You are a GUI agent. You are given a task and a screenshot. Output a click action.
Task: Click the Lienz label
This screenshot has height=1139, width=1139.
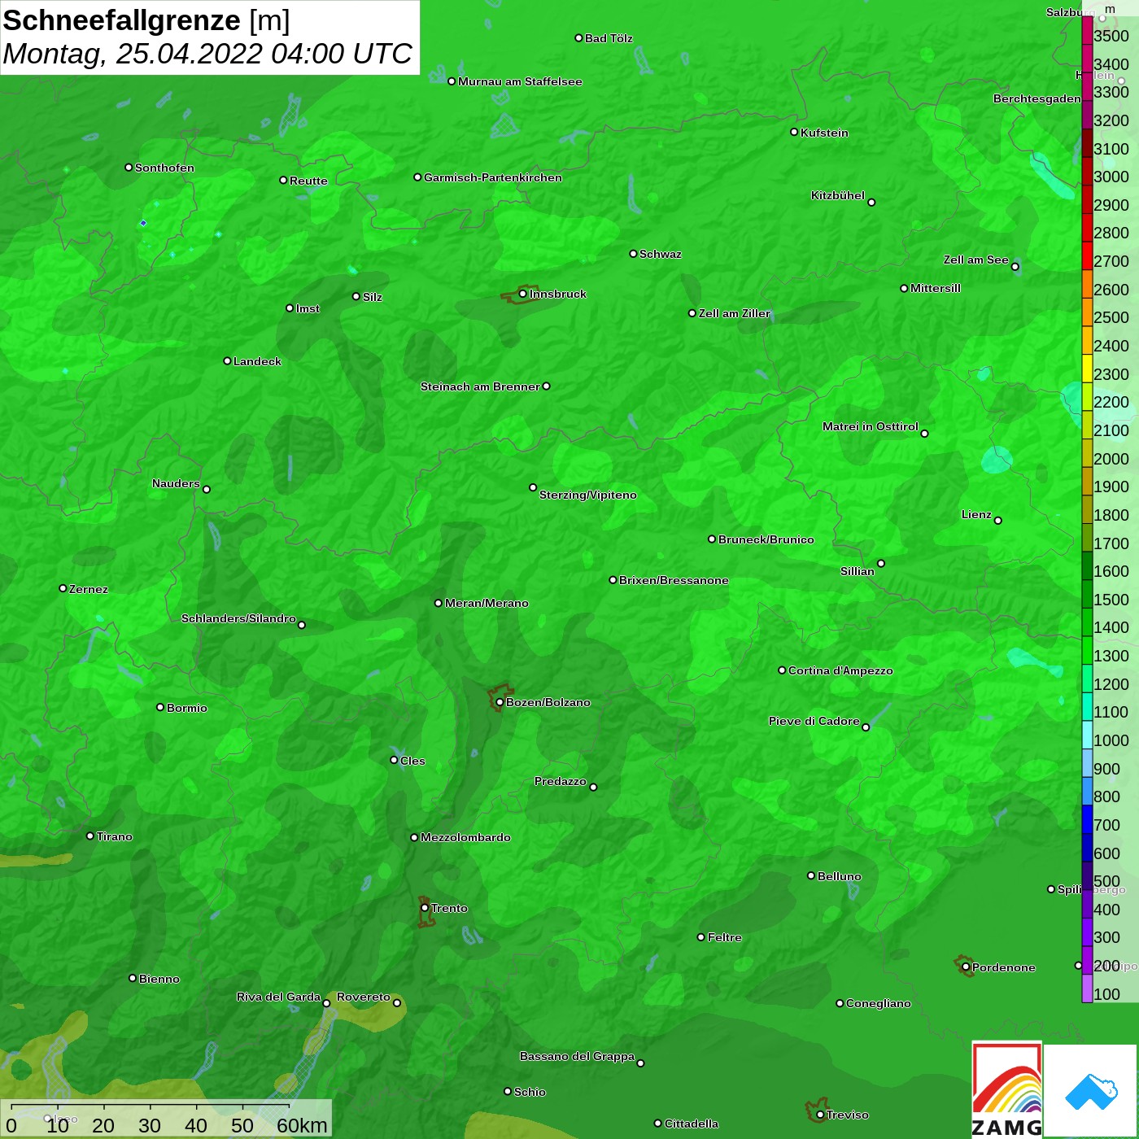pos(976,514)
